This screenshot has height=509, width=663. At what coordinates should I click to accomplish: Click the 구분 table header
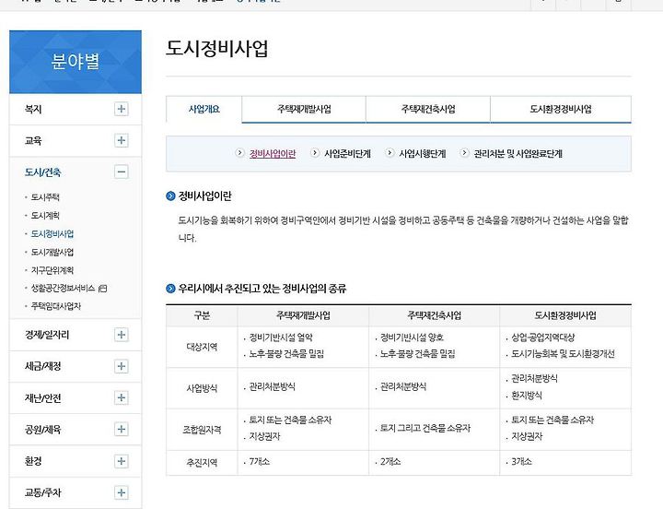(x=202, y=315)
